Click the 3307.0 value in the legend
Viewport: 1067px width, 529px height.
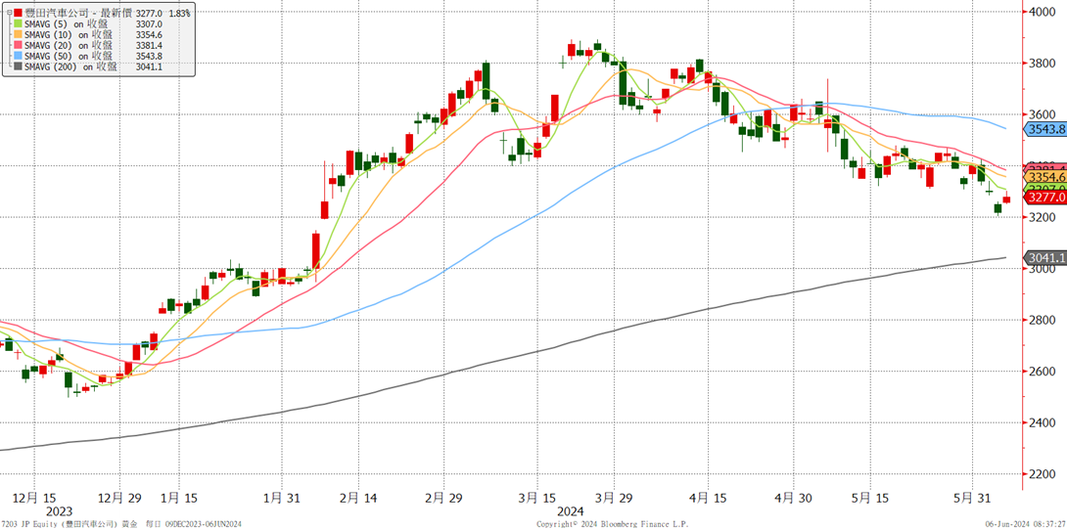coord(149,23)
